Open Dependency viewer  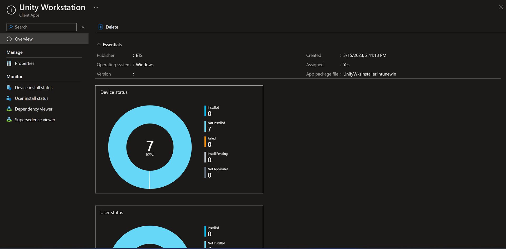click(34, 109)
